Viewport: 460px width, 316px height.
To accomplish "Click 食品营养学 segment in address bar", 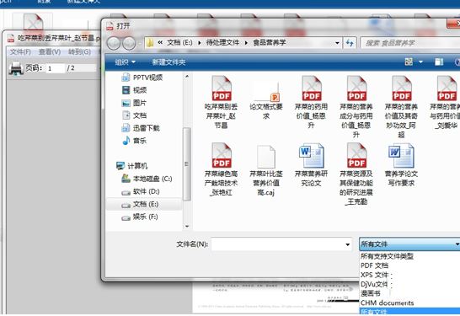I will tap(270, 42).
